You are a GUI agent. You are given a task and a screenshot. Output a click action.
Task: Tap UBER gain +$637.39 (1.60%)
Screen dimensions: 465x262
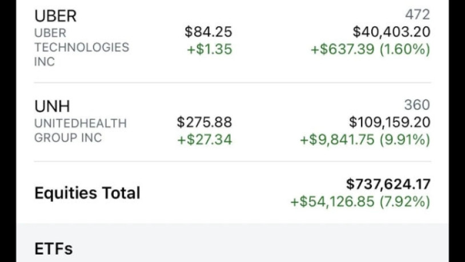point(370,50)
